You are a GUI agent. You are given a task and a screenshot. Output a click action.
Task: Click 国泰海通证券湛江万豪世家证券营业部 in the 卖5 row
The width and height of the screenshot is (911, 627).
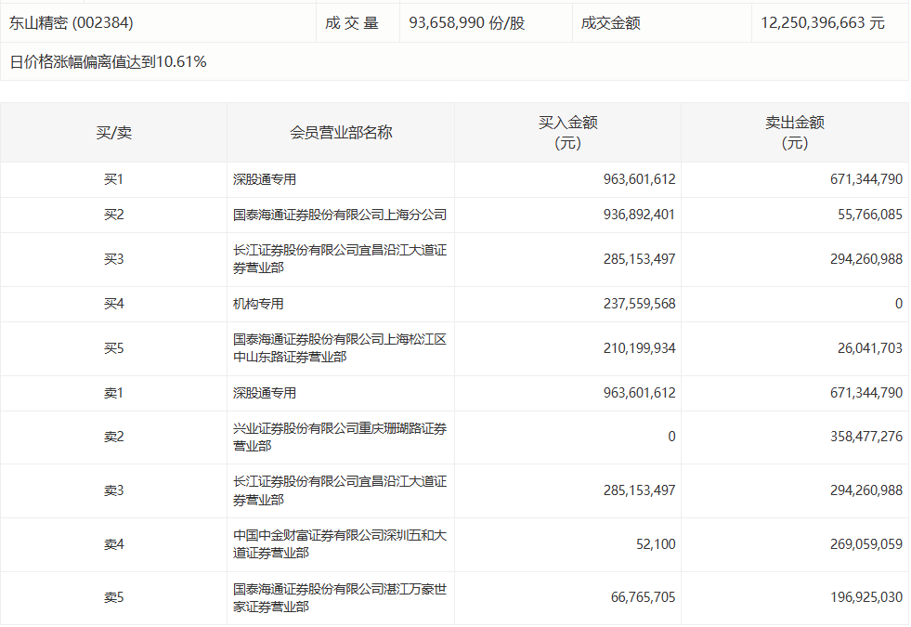[x=340, y=597]
